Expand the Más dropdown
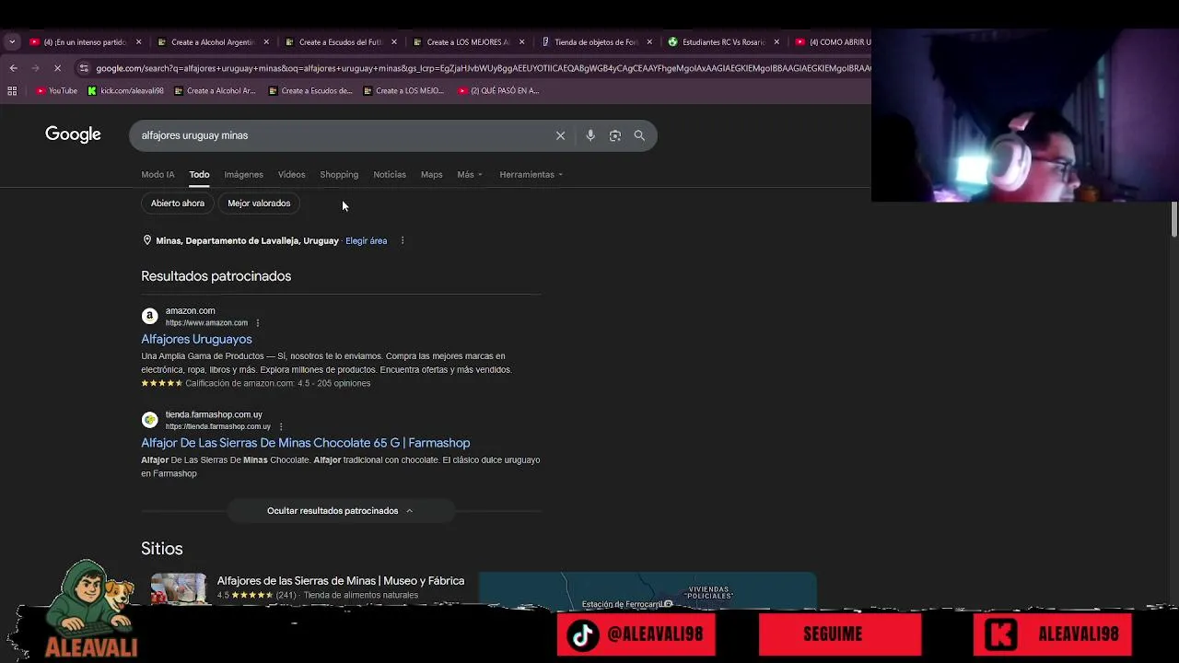Viewport: 1179px width, 663px height. tap(469, 174)
